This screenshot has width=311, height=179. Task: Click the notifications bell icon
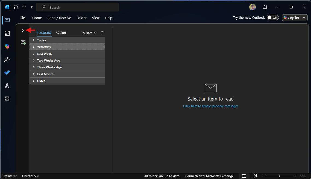[x=265, y=7]
